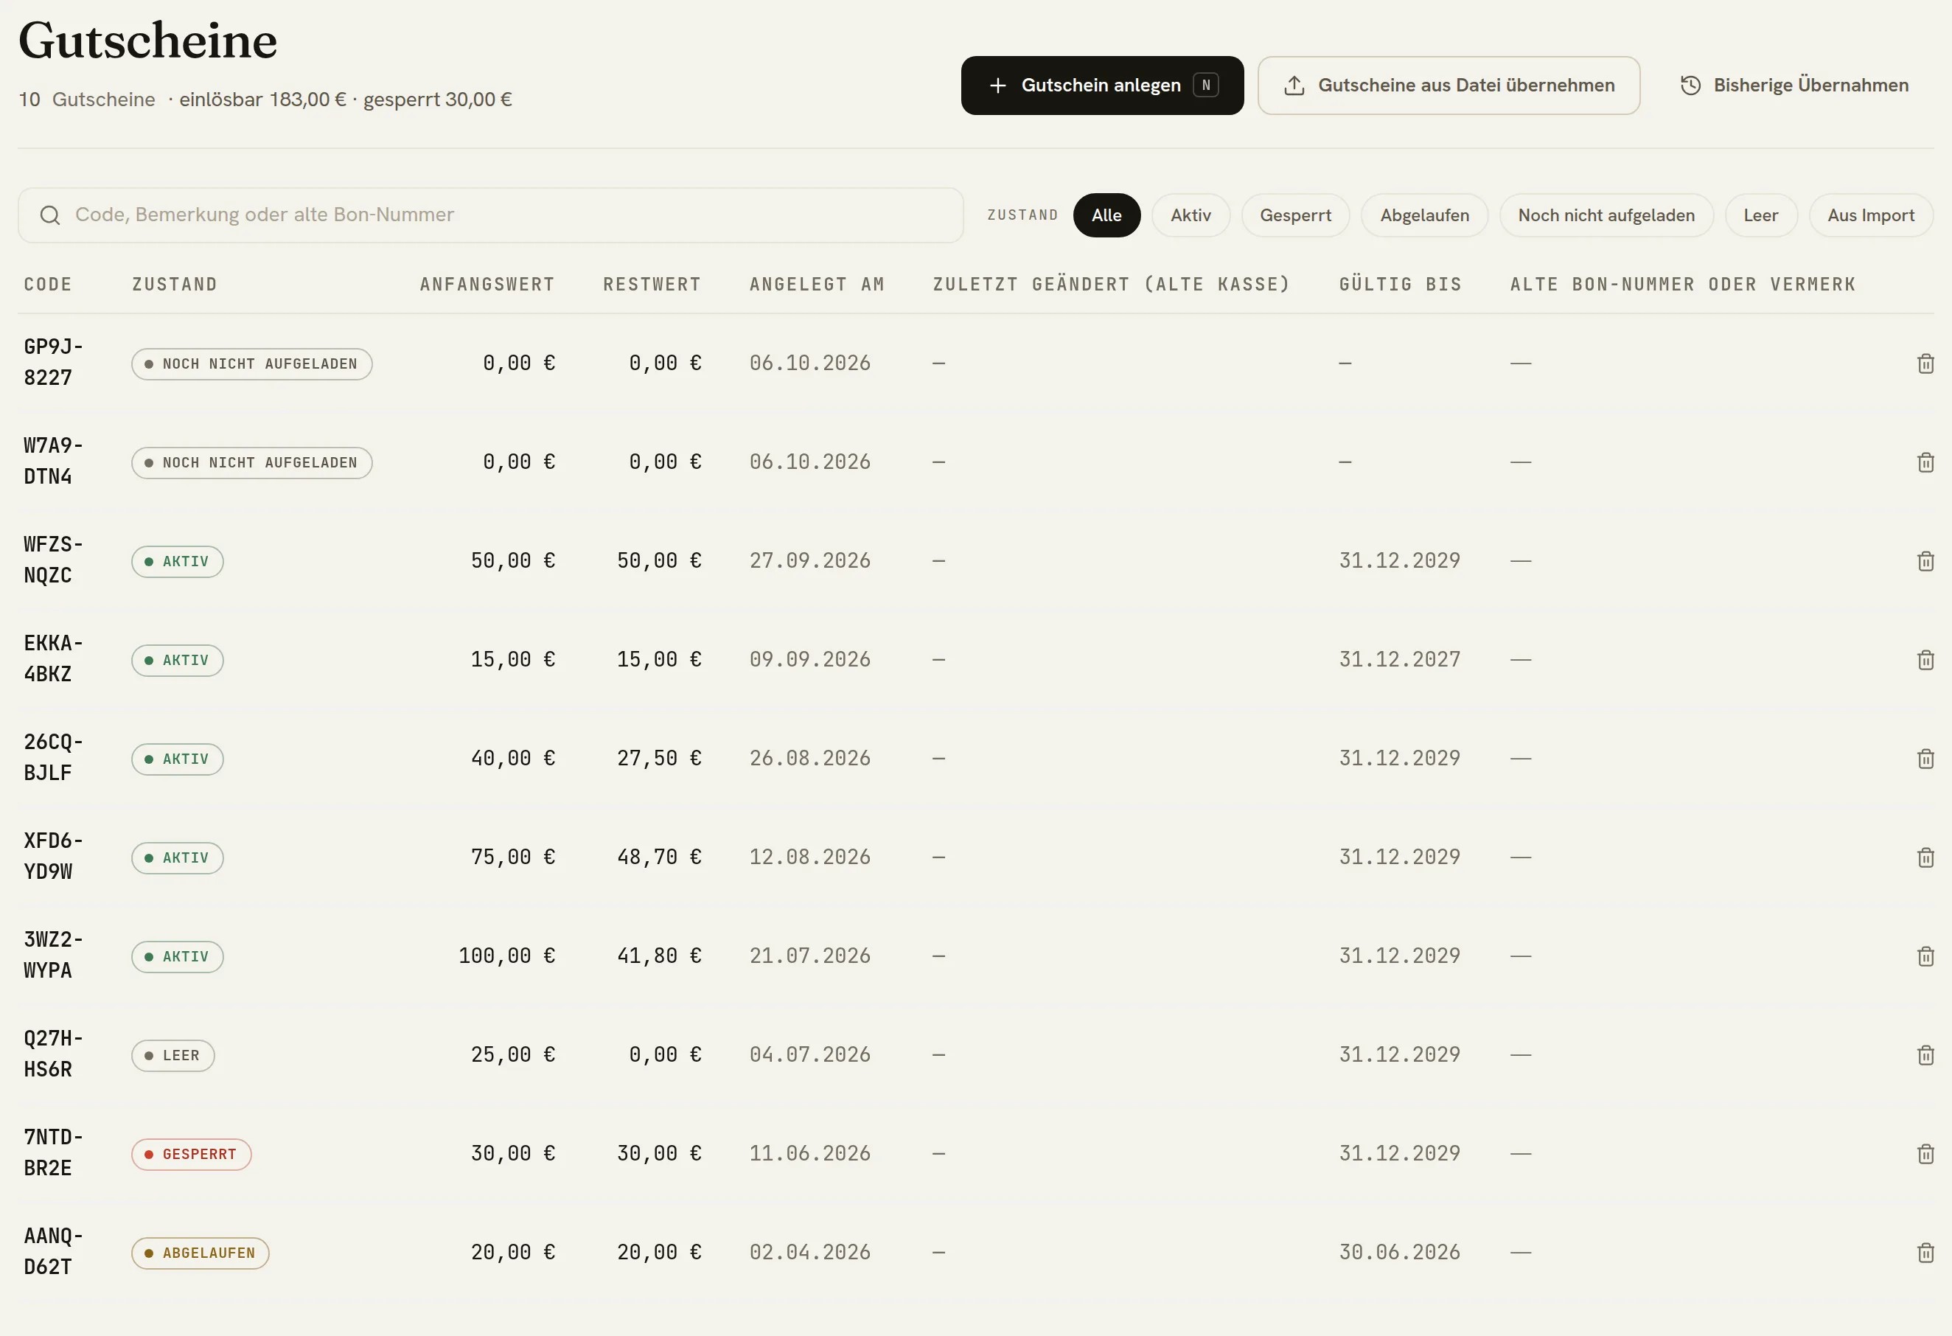The image size is (1952, 1336).
Task: Open voucher code AANQ-D62T
Action: tap(53, 1252)
